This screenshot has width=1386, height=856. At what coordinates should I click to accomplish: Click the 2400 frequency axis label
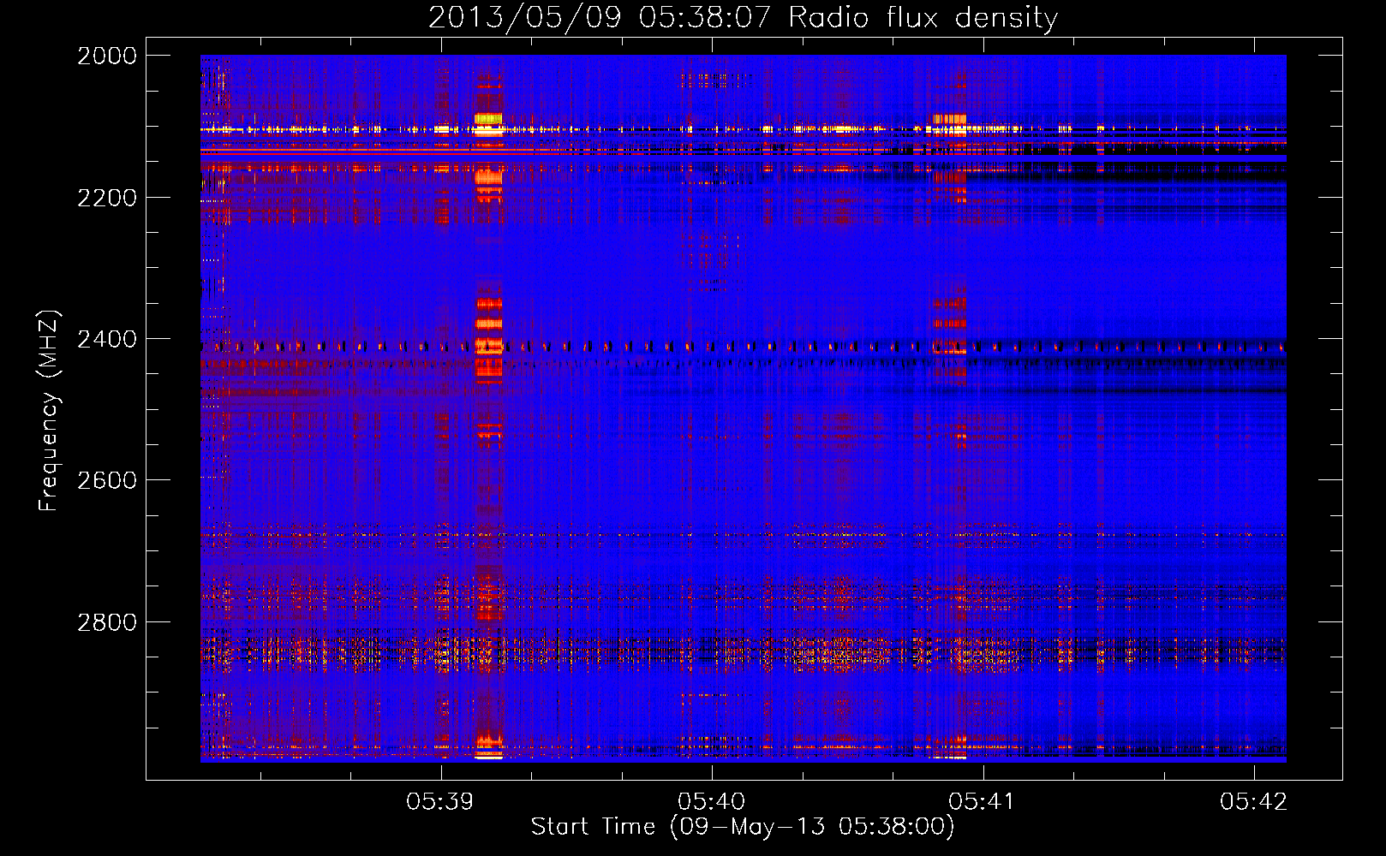click(x=107, y=339)
